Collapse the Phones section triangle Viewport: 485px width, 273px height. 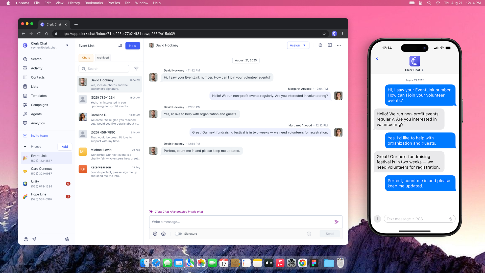click(25, 147)
